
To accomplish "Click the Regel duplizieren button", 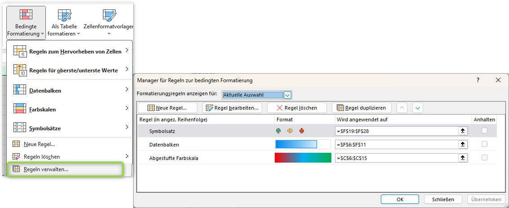I will click(x=362, y=108).
